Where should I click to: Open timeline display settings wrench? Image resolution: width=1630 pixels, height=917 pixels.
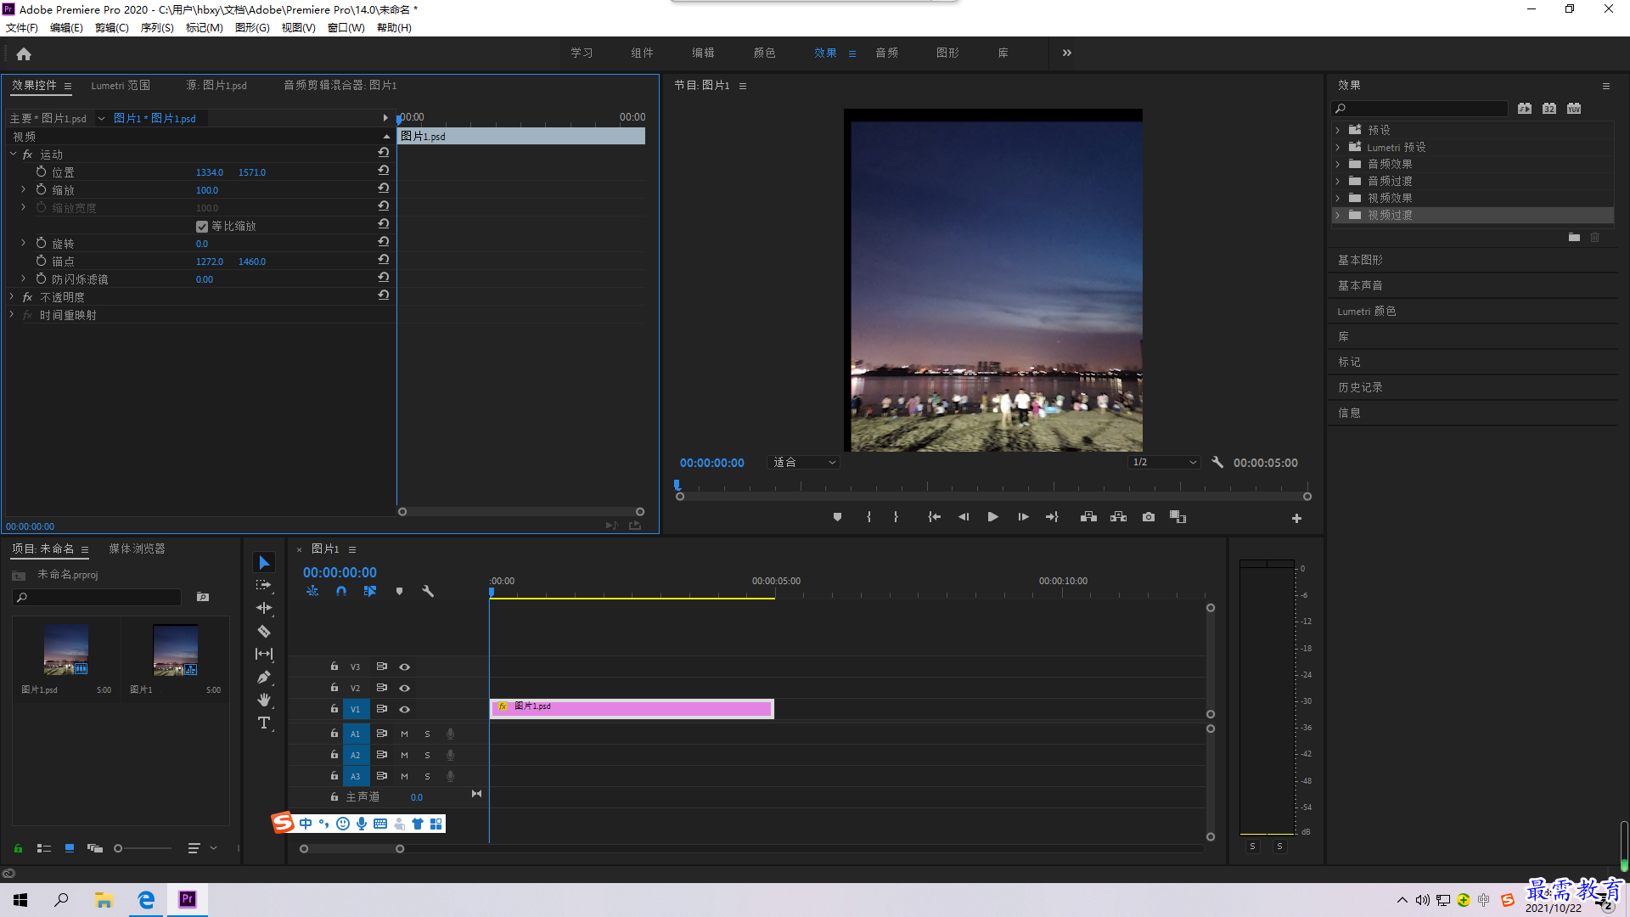[428, 591]
